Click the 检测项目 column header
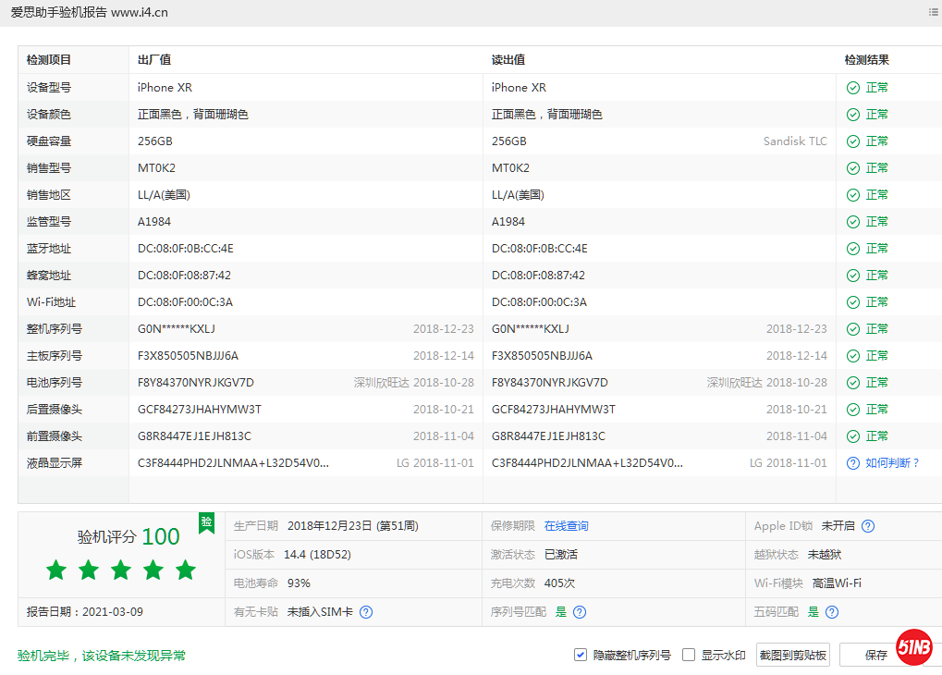Viewport: 942px width, 675px height. tap(49, 60)
